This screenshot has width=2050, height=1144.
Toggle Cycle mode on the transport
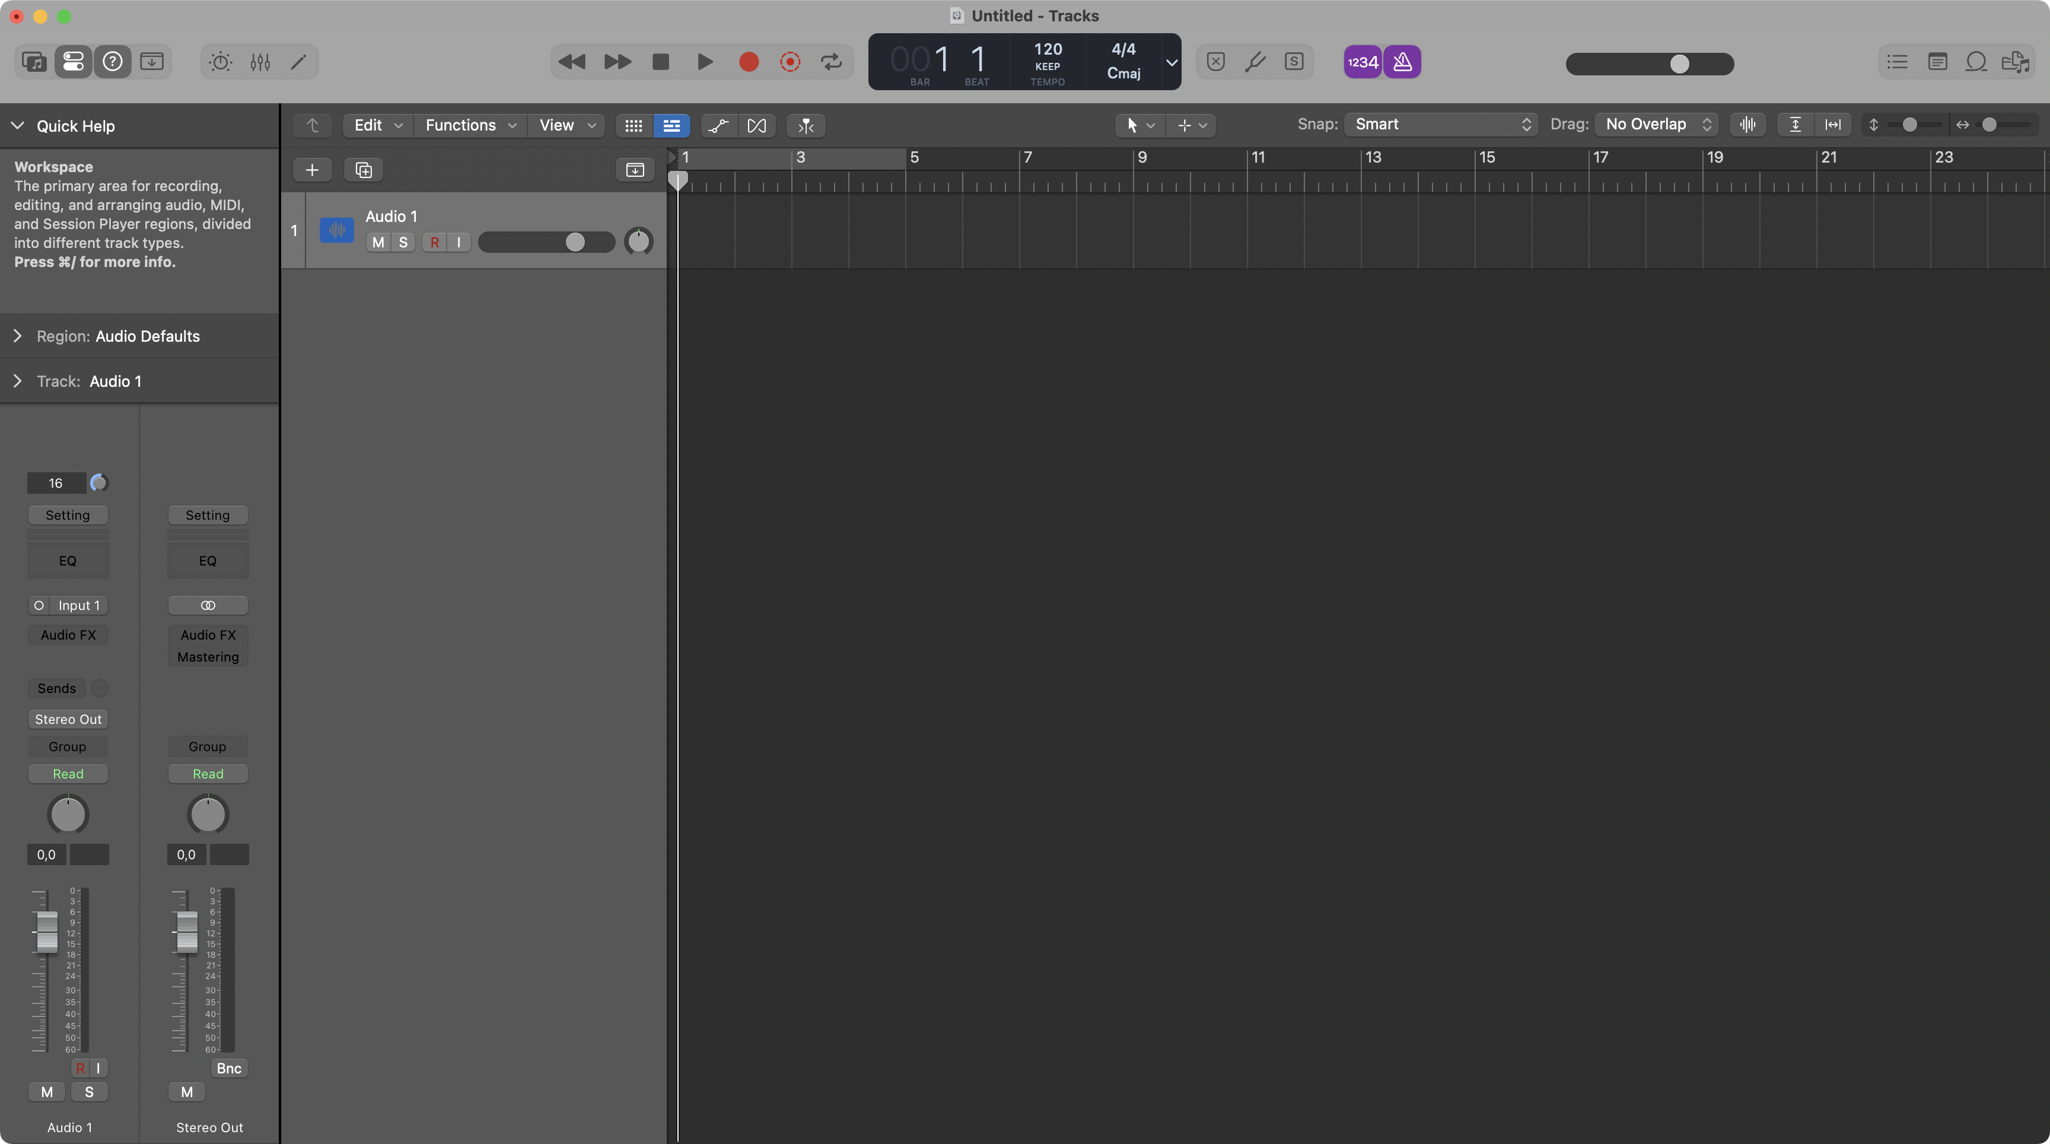coord(831,62)
